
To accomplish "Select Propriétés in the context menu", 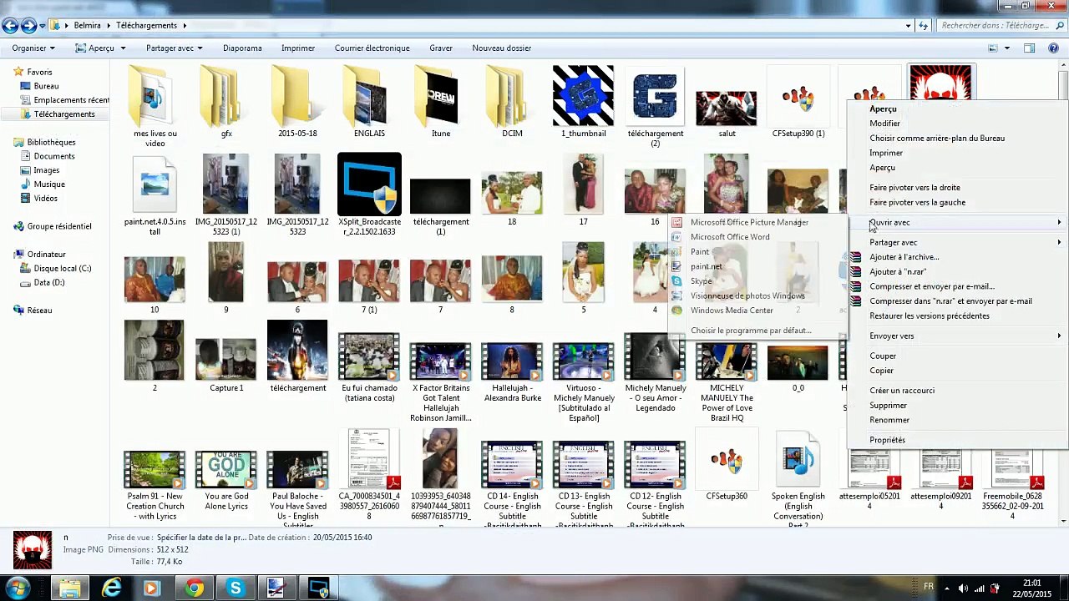I will (x=887, y=440).
